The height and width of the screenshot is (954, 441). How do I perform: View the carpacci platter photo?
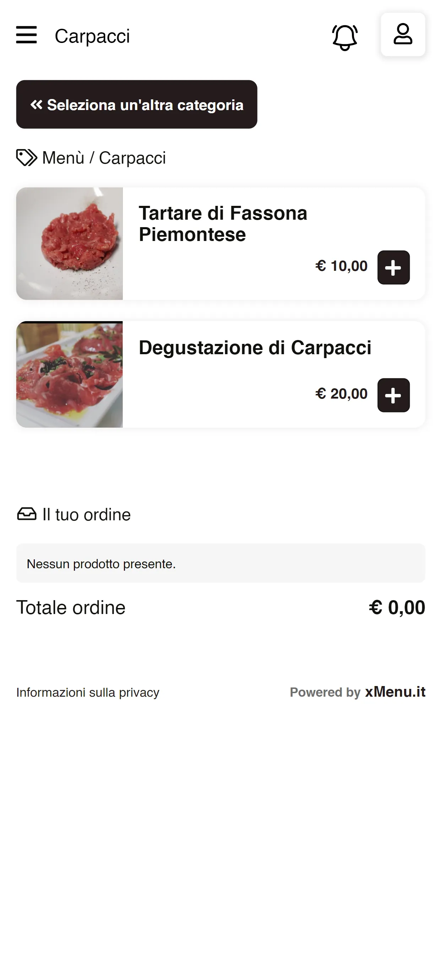tap(69, 374)
